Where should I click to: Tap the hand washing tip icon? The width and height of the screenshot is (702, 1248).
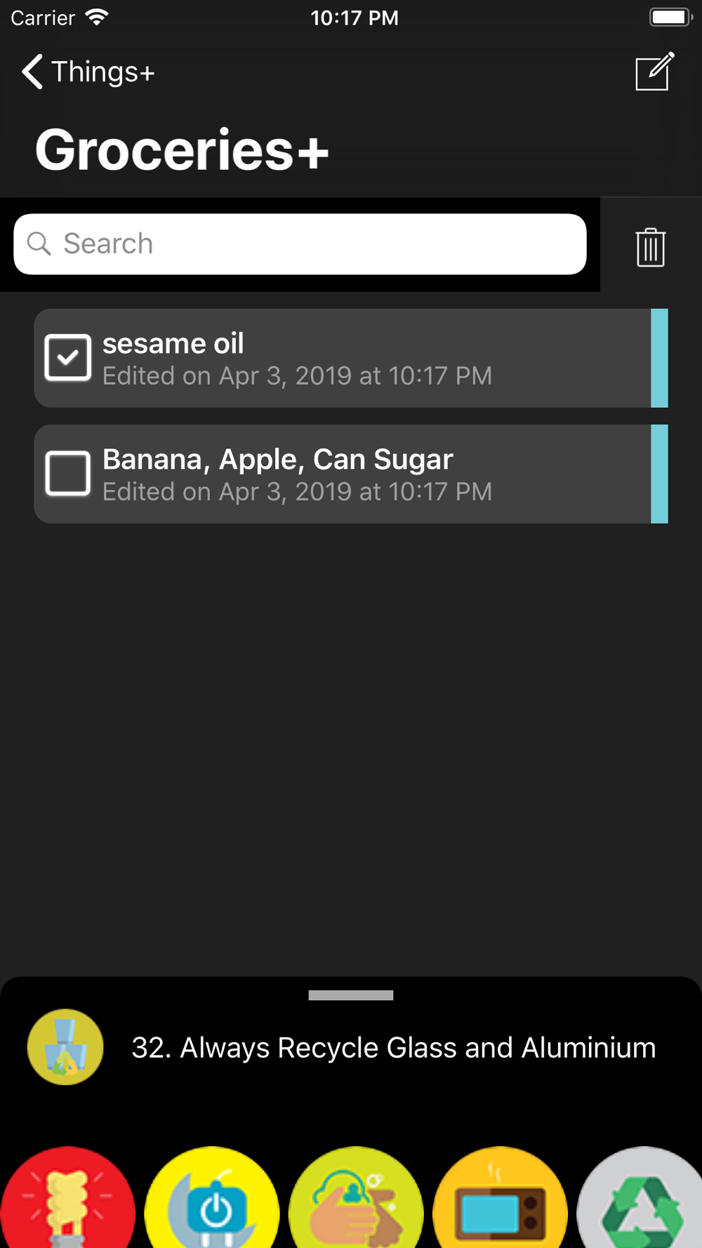point(356,1197)
